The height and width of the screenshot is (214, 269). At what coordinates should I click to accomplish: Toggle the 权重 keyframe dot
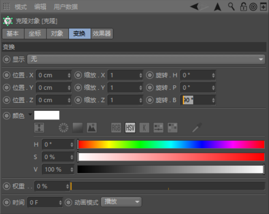(x=7, y=186)
